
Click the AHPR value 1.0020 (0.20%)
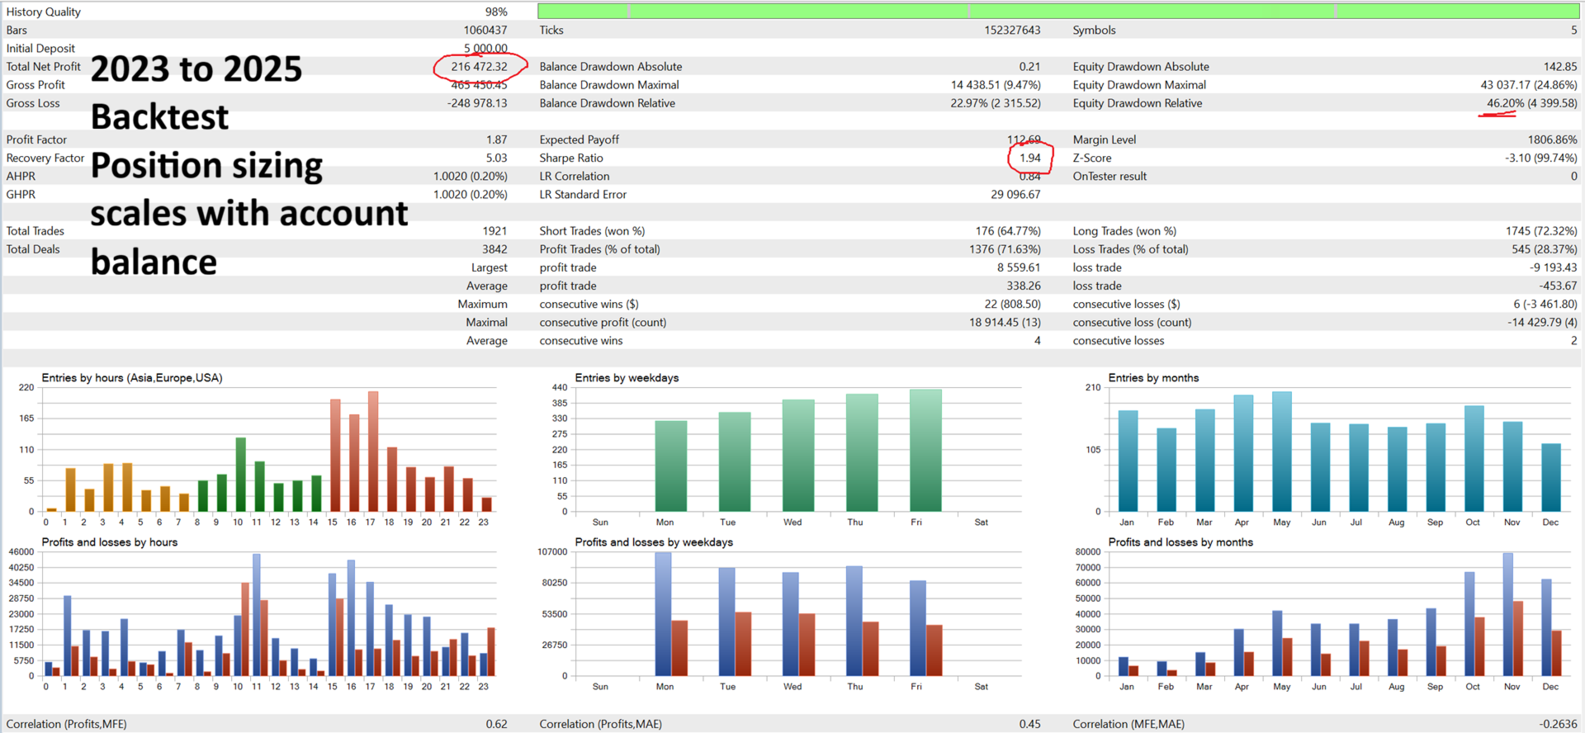(471, 176)
